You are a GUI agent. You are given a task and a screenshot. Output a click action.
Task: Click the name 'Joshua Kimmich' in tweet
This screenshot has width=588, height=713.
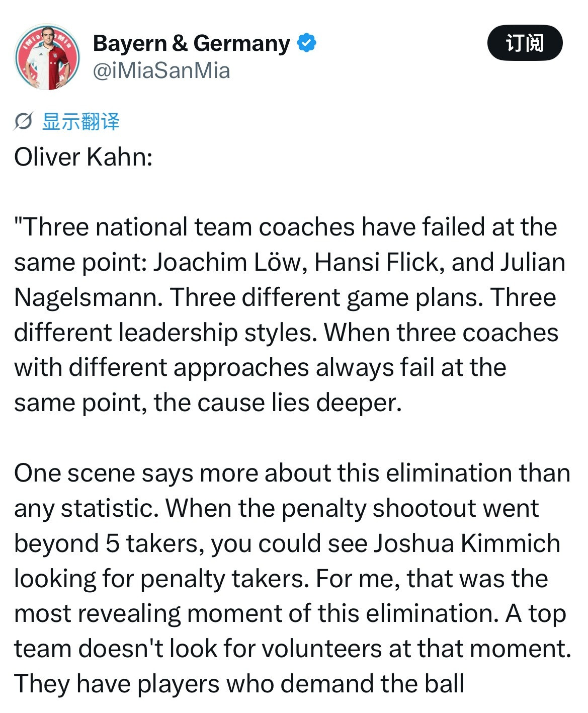click(467, 543)
